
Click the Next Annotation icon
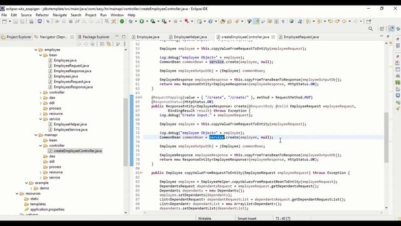[308, 21]
